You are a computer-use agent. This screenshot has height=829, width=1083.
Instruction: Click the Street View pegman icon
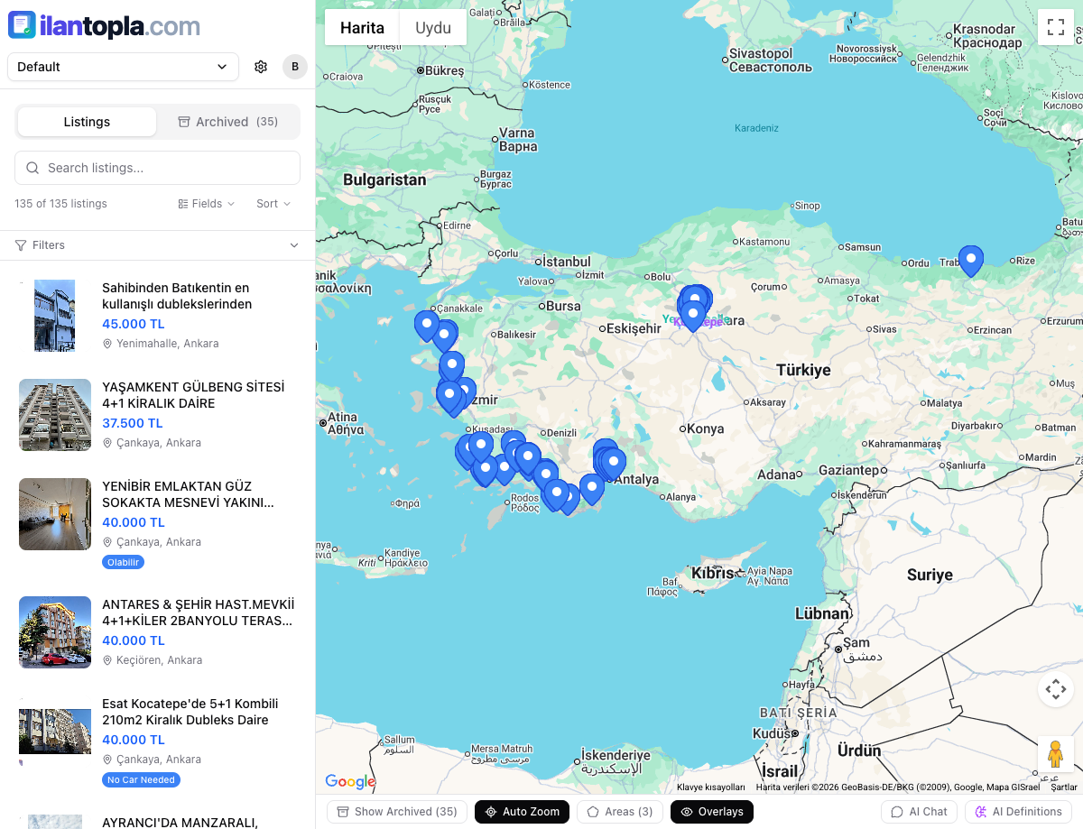(x=1055, y=753)
